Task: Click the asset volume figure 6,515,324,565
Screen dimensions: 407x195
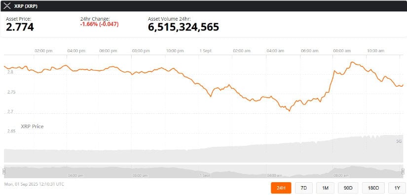Action: click(184, 27)
